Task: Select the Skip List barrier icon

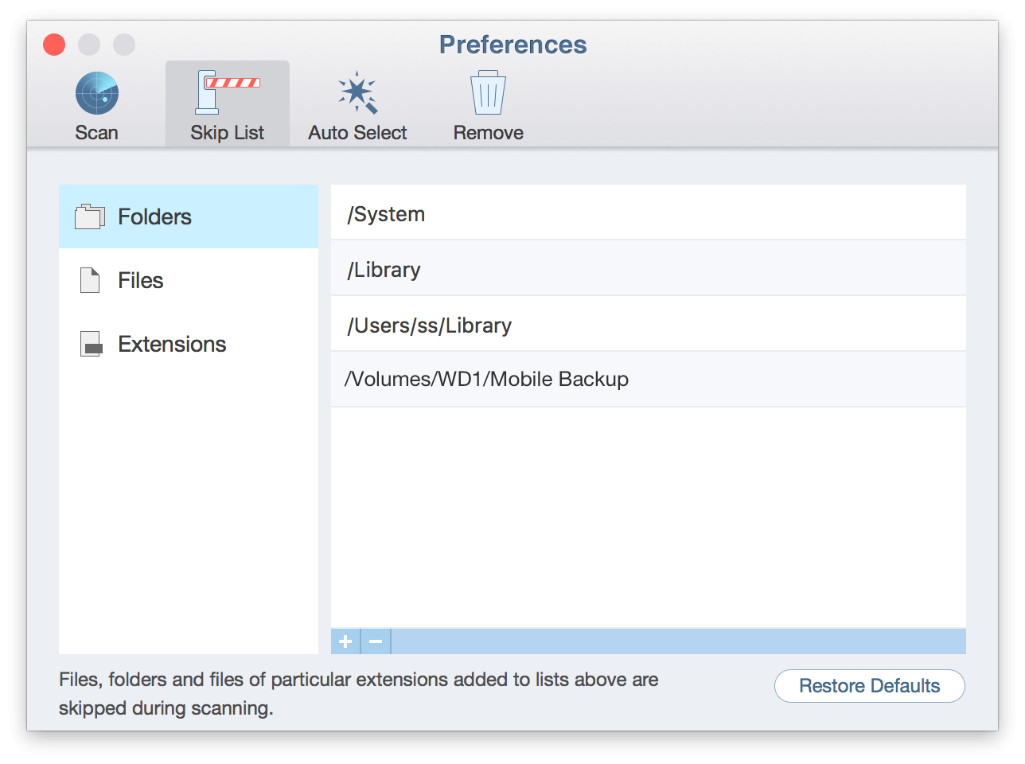Action: pos(228,92)
